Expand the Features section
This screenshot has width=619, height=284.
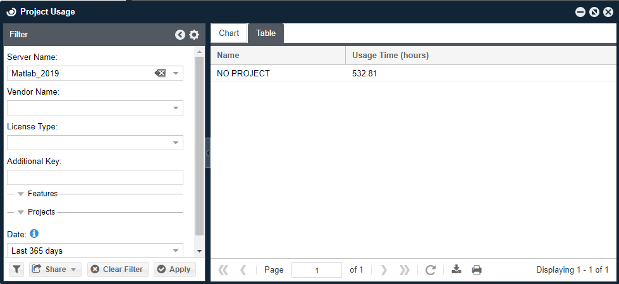(21, 194)
